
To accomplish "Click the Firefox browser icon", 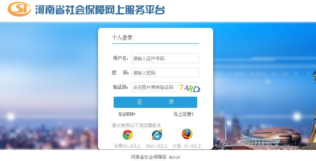I will pos(187,134).
